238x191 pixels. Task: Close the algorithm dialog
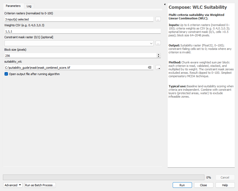tap(203, 185)
